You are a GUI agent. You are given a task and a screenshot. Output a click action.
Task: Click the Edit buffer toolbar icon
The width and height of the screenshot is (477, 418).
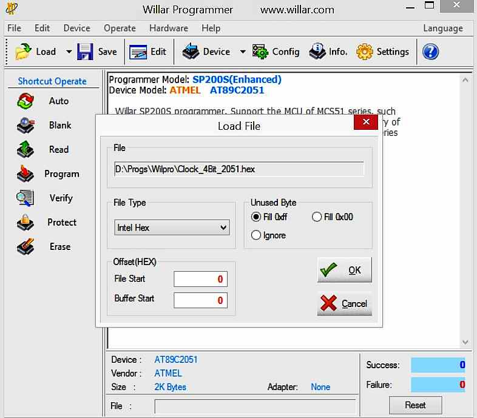[138, 52]
